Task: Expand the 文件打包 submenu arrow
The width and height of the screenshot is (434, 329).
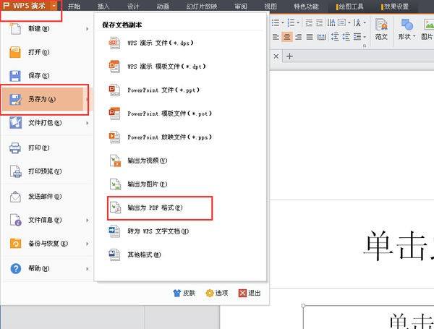Action: click(88, 123)
